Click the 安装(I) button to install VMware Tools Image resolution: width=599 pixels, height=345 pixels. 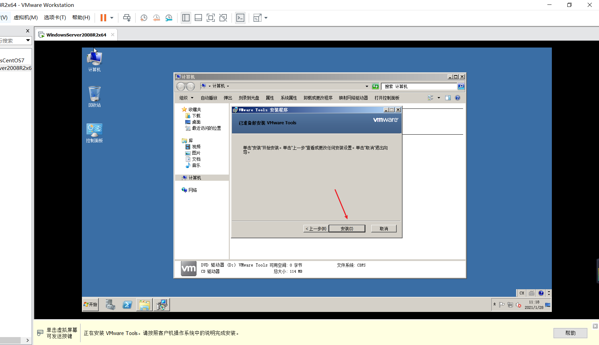tap(347, 228)
